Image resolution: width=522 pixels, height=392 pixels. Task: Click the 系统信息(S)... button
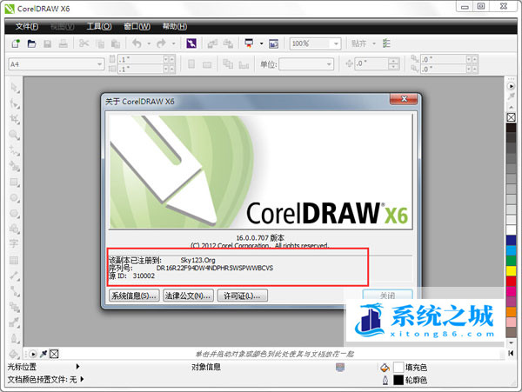tap(134, 296)
